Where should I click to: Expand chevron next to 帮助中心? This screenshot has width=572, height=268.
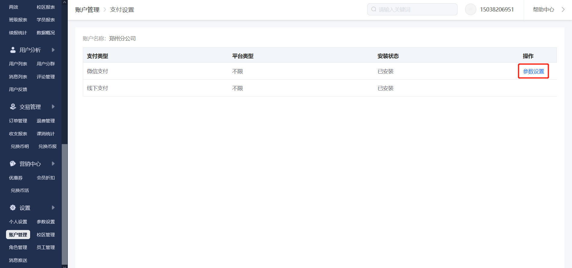563,9
